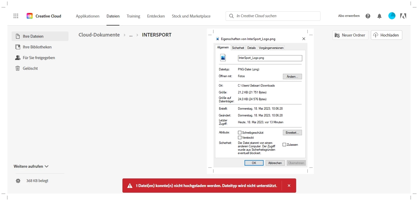Click 'Heute, 18. Mai 2023, vor 13 Minuten'
Image resolution: width=418 pixels, height=201 pixels.
[x=261, y=122]
